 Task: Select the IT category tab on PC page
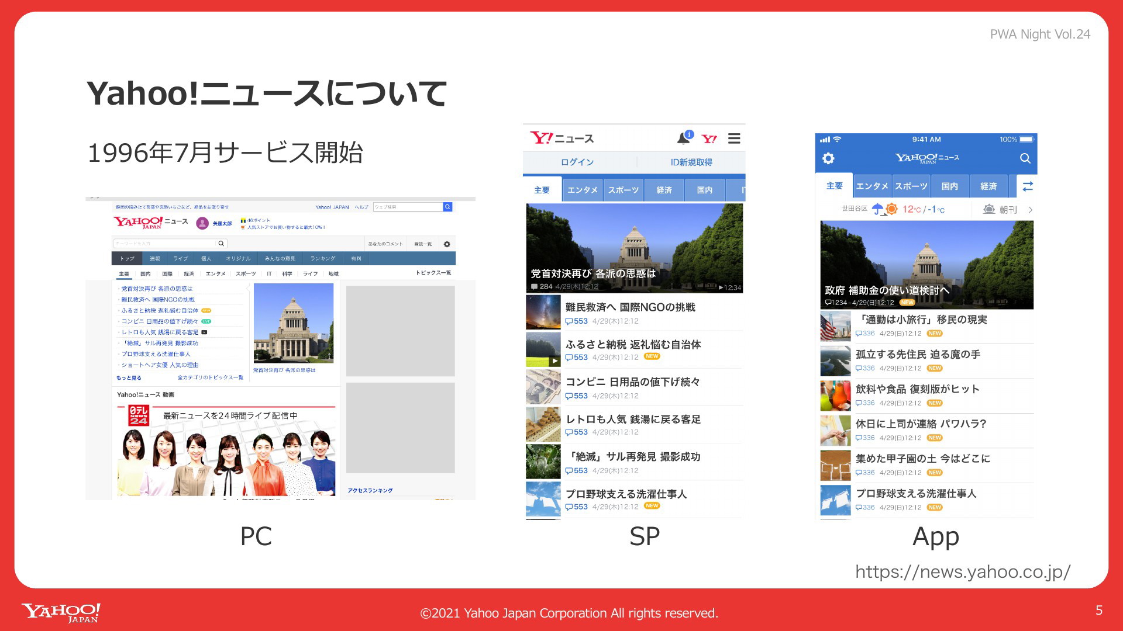point(269,274)
